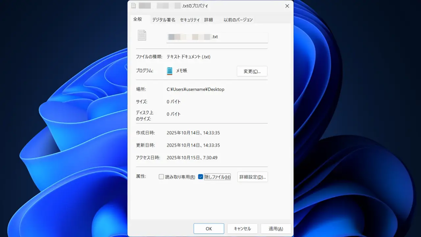Close the properties dialog with the X
This screenshot has width=421, height=237.
click(x=287, y=6)
